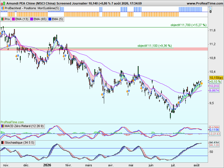The width and height of the screenshot is (224, 168).
Task: Click the orange entry arrow in early July
Action: [179, 102]
